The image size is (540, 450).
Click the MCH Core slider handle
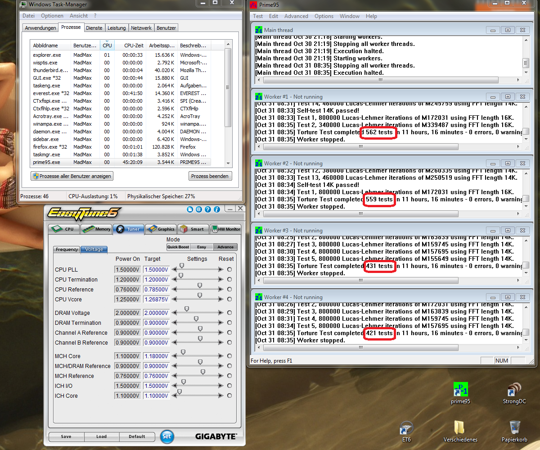point(183,352)
